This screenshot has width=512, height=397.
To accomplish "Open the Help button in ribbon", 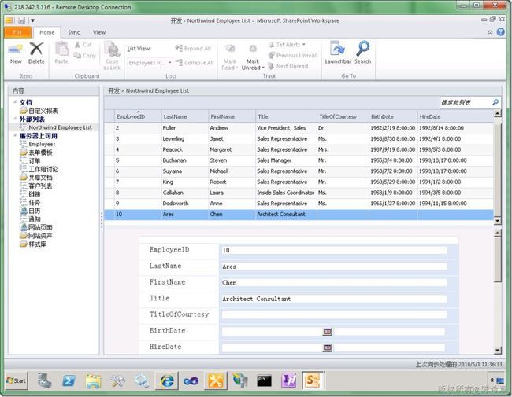I will click(x=500, y=32).
